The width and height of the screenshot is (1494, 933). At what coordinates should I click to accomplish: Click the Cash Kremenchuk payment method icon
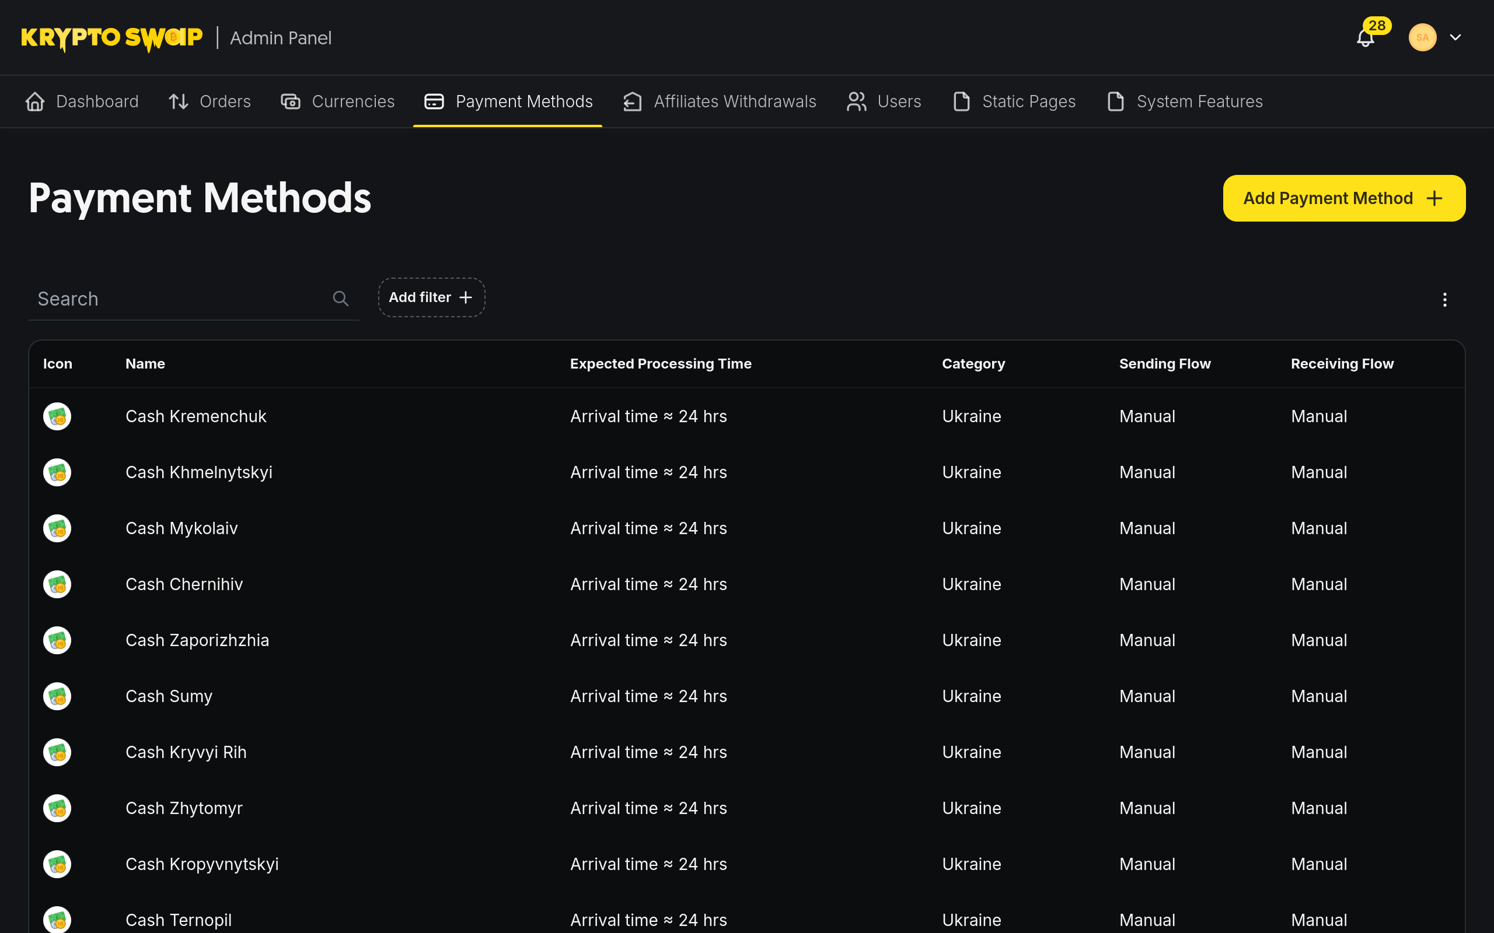pyautogui.click(x=57, y=416)
